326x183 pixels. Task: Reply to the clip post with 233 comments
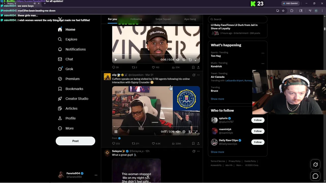point(116,143)
